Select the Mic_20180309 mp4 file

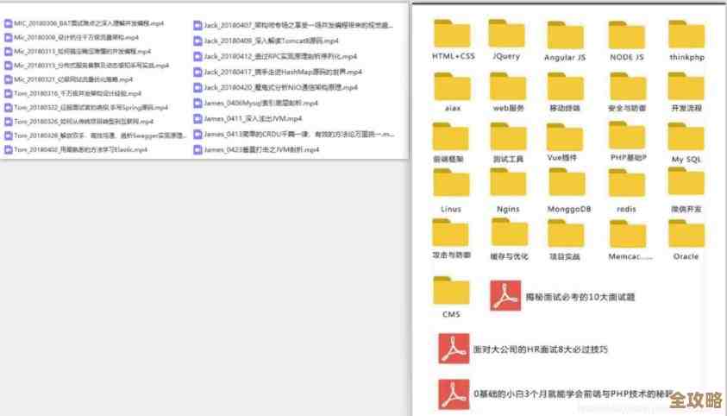[72, 37]
